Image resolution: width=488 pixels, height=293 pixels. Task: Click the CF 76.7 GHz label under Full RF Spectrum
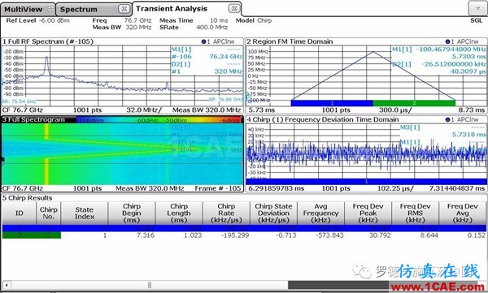(x=23, y=110)
